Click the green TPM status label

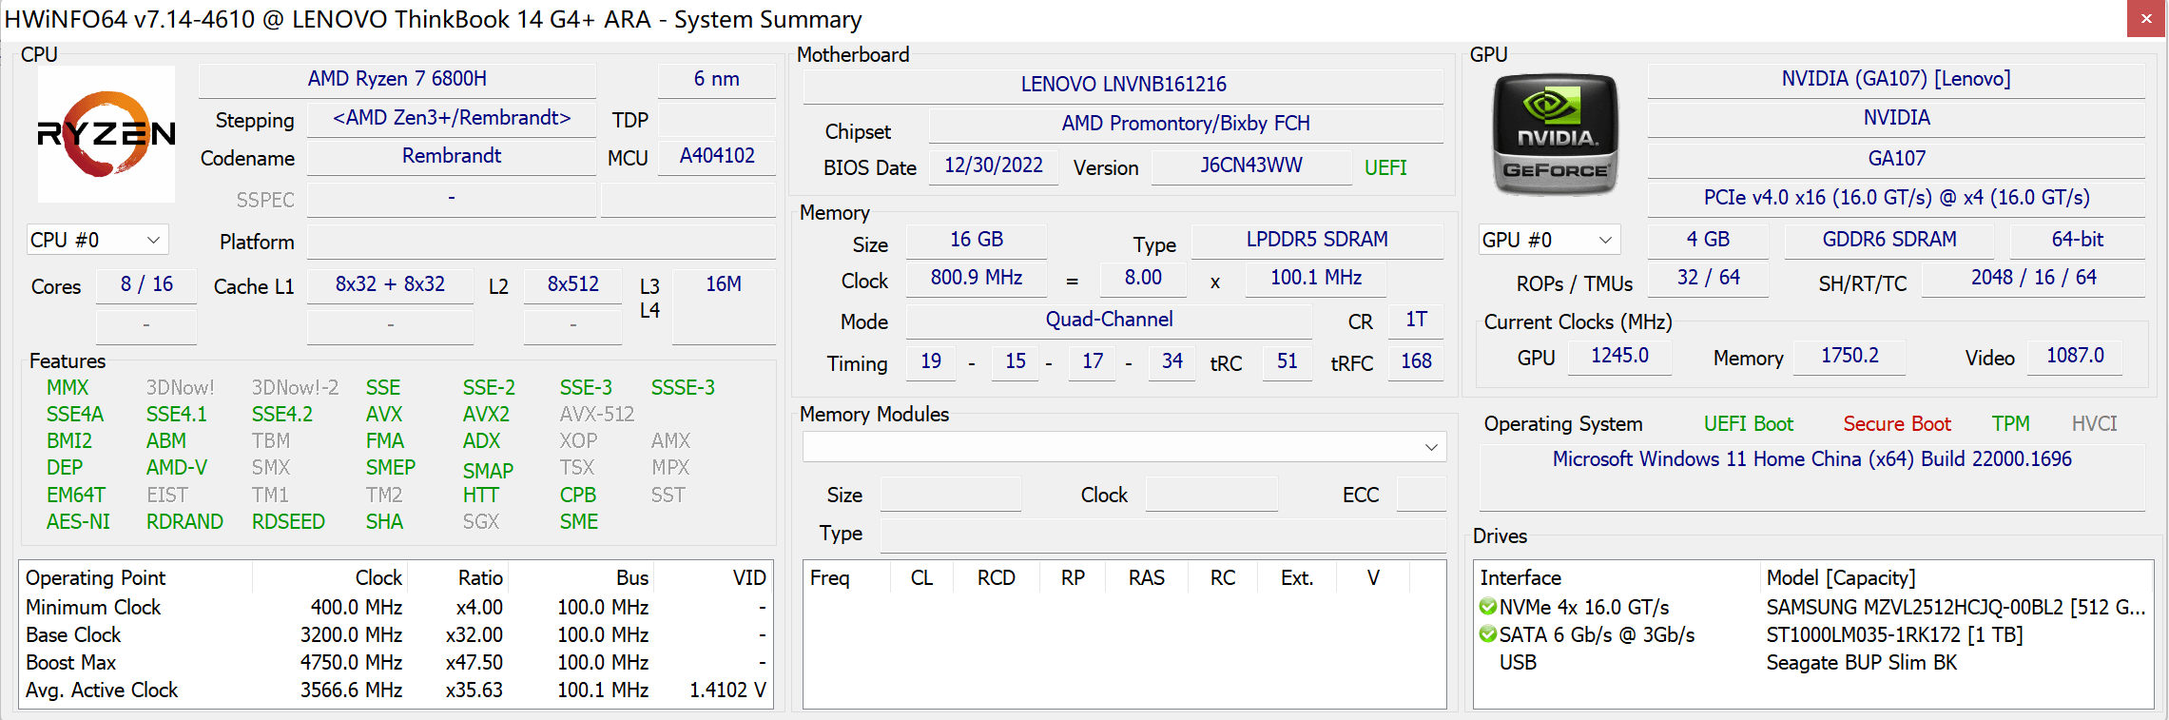(x=2010, y=424)
